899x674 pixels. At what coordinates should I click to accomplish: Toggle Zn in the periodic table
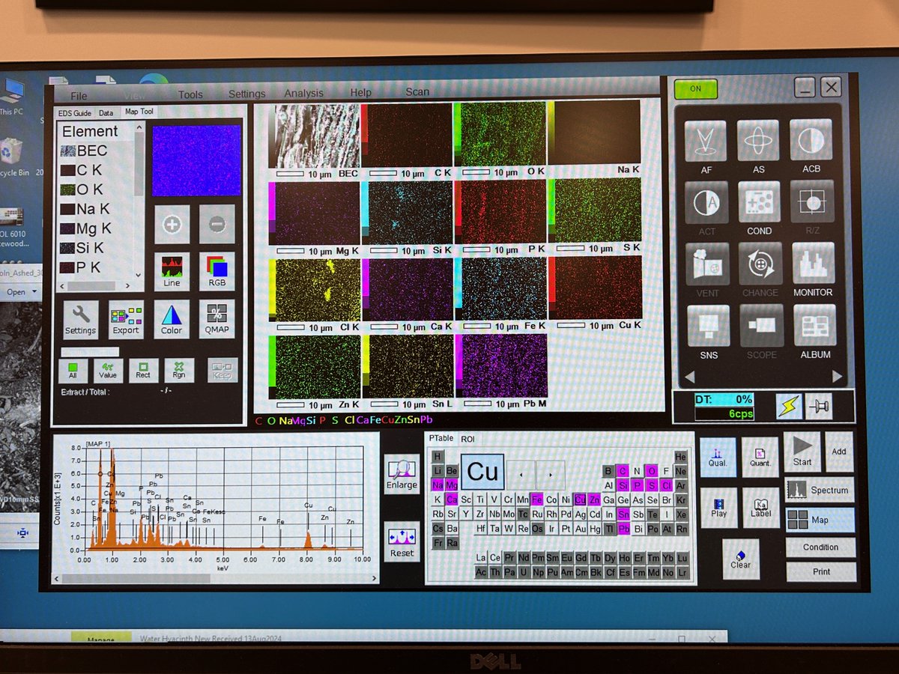(594, 500)
